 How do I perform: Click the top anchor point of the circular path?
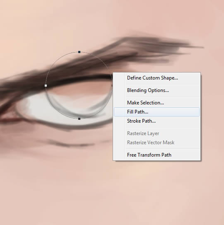coord(79,52)
